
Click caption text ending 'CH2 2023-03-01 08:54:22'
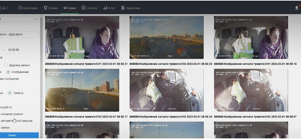(x=171, y=64)
